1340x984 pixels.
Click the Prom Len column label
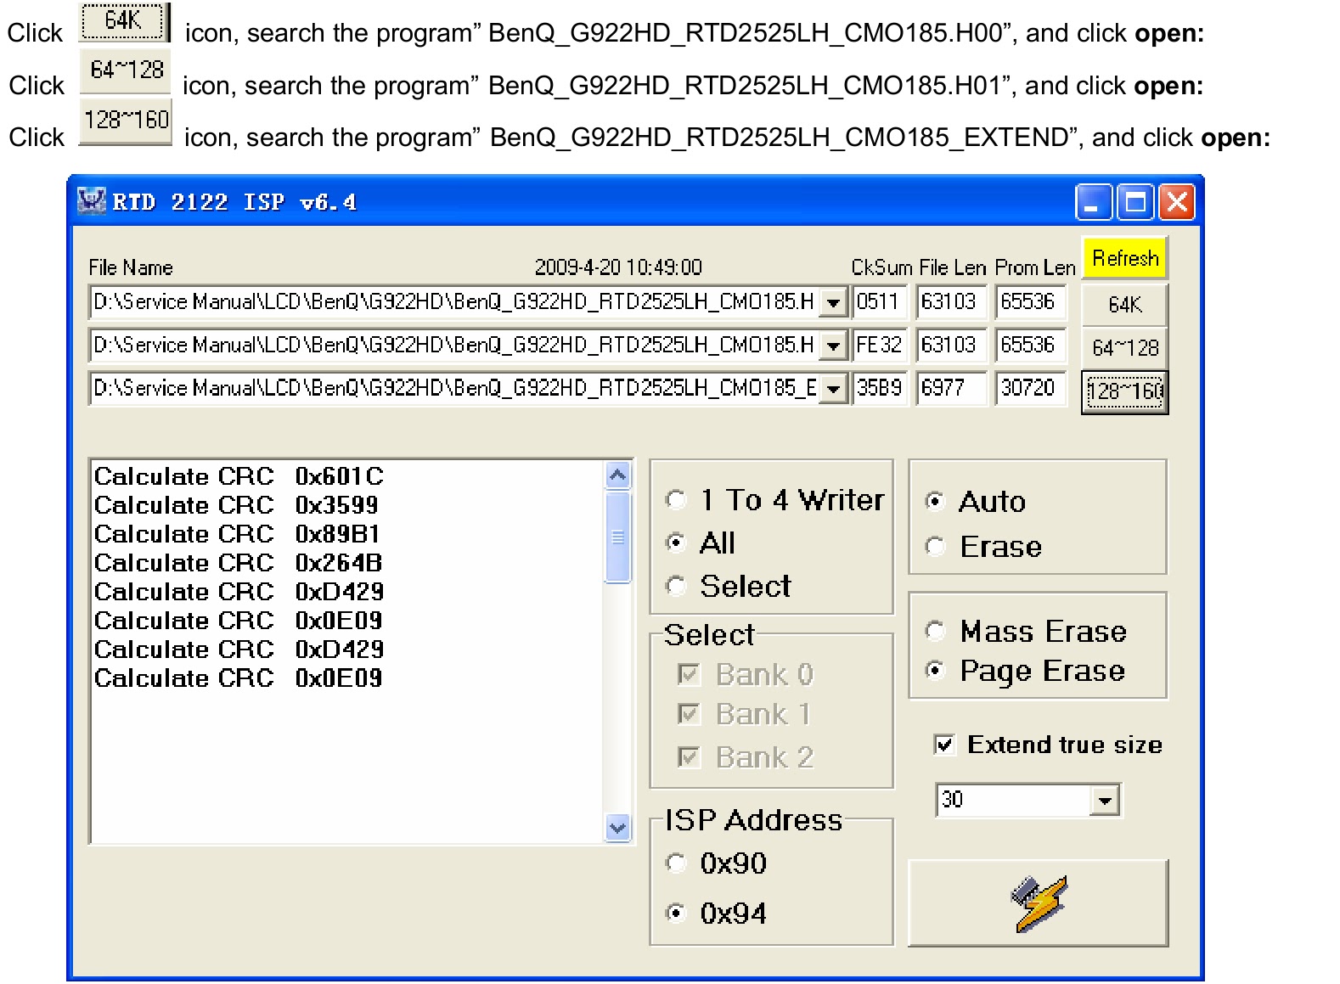coord(1035,268)
